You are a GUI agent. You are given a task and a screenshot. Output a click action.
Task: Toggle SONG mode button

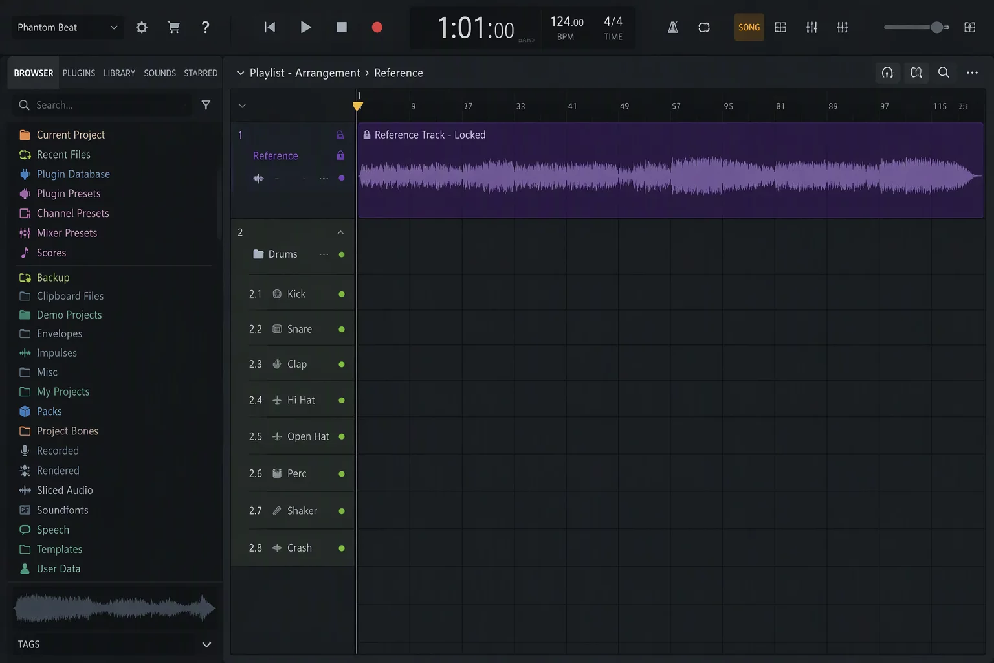pos(749,27)
